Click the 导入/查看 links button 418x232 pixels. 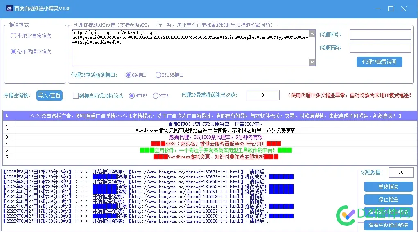click(50, 96)
